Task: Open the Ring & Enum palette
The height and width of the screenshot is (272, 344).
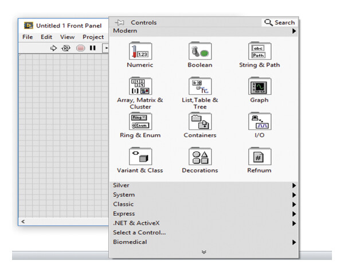Action: click(140, 121)
